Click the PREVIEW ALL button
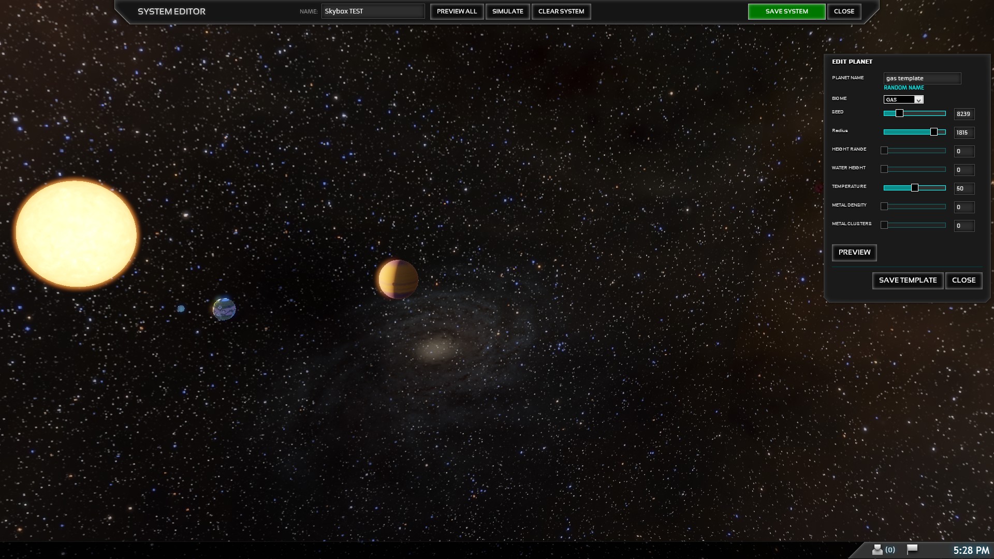Screen dimensions: 994x559 coord(457,11)
